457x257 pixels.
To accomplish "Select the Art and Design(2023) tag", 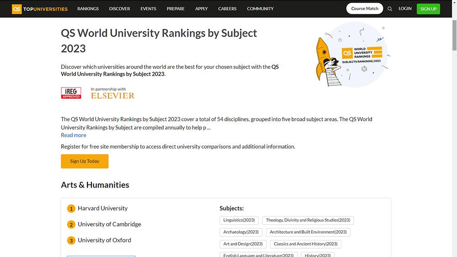I will pyautogui.click(x=243, y=244).
